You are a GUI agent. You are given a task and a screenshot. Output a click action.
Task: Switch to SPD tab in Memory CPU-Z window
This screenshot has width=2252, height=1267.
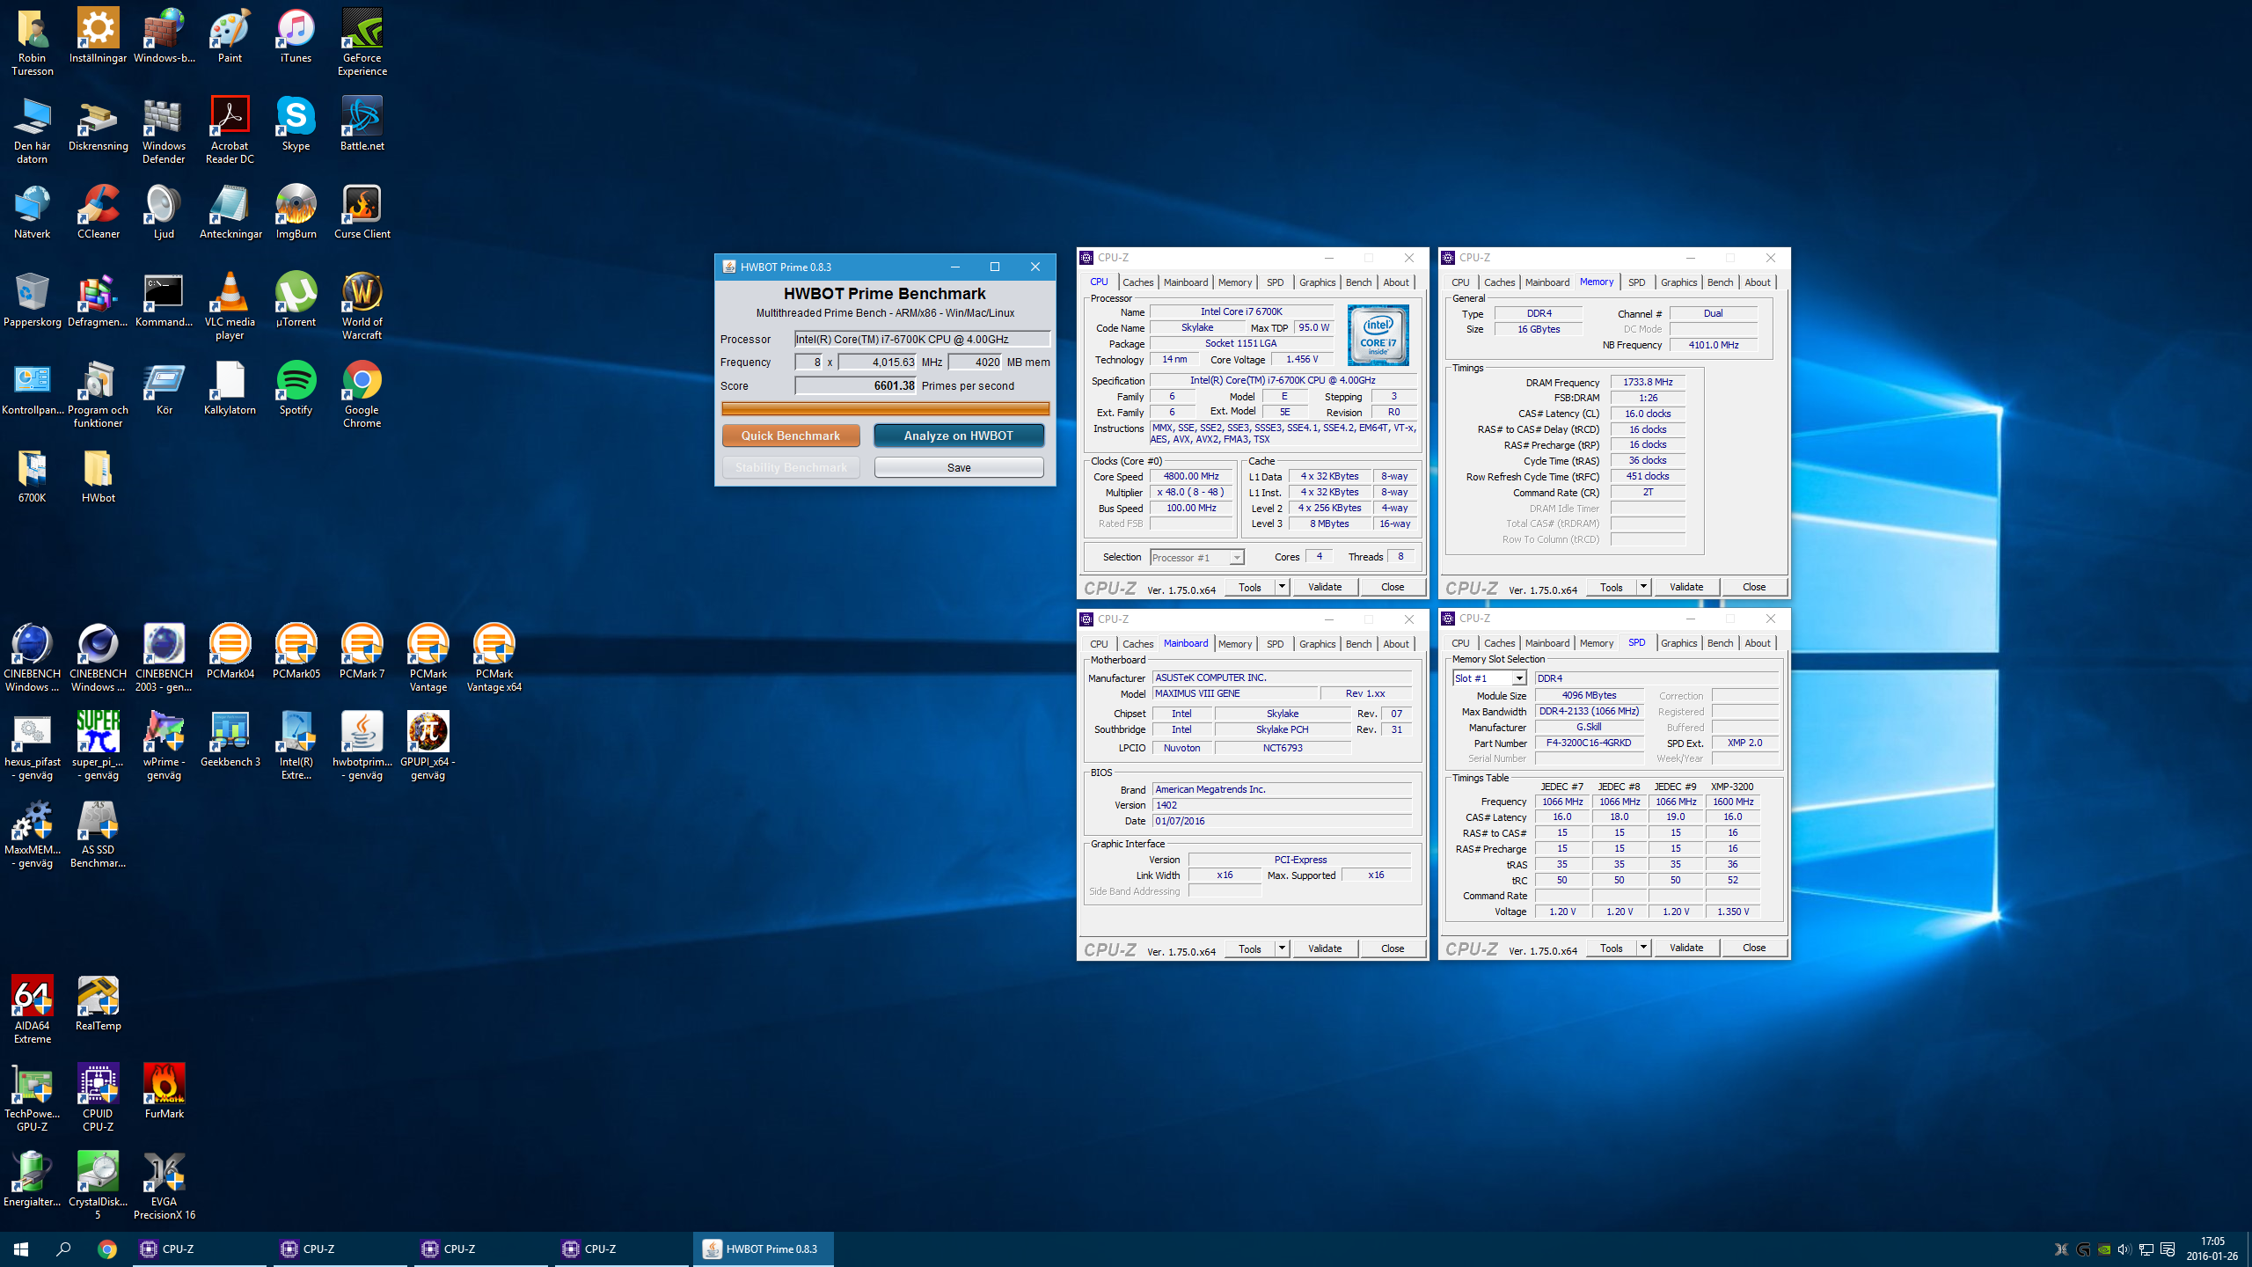click(x=1636, y=282)
